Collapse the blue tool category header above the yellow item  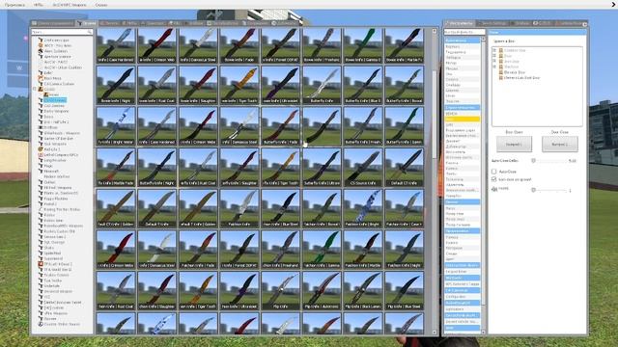[x=463, y=107]
